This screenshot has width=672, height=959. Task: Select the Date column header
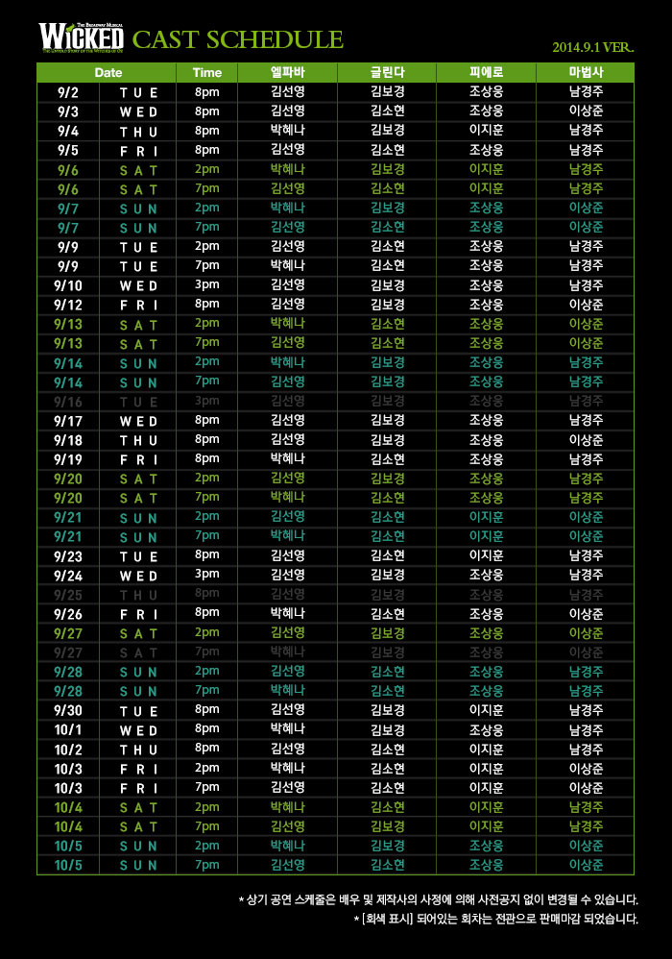(x=108, y=72)
